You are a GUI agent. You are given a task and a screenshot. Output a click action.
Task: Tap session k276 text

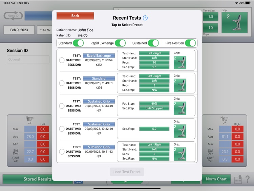[x=99, y=88]
